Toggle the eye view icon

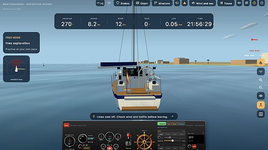point(261,96)
